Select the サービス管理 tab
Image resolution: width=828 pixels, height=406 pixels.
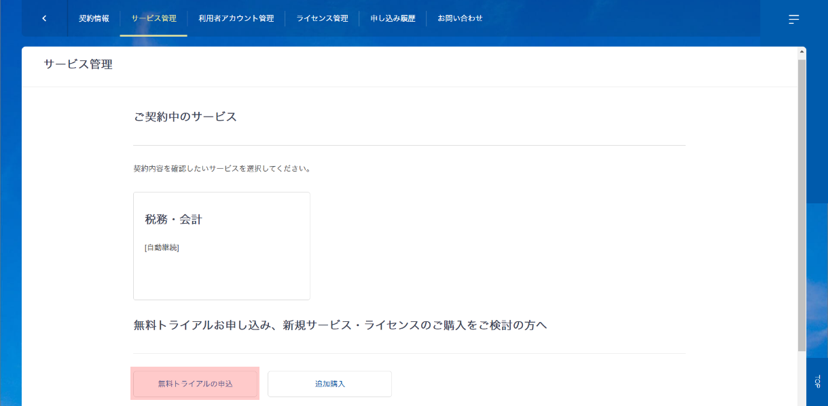pyautogui.click(x=154, y=18)
